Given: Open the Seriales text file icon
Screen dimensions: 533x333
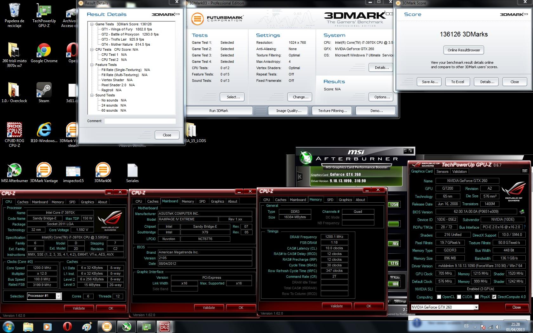Looking at the screenshot, I should click(132, 173).
